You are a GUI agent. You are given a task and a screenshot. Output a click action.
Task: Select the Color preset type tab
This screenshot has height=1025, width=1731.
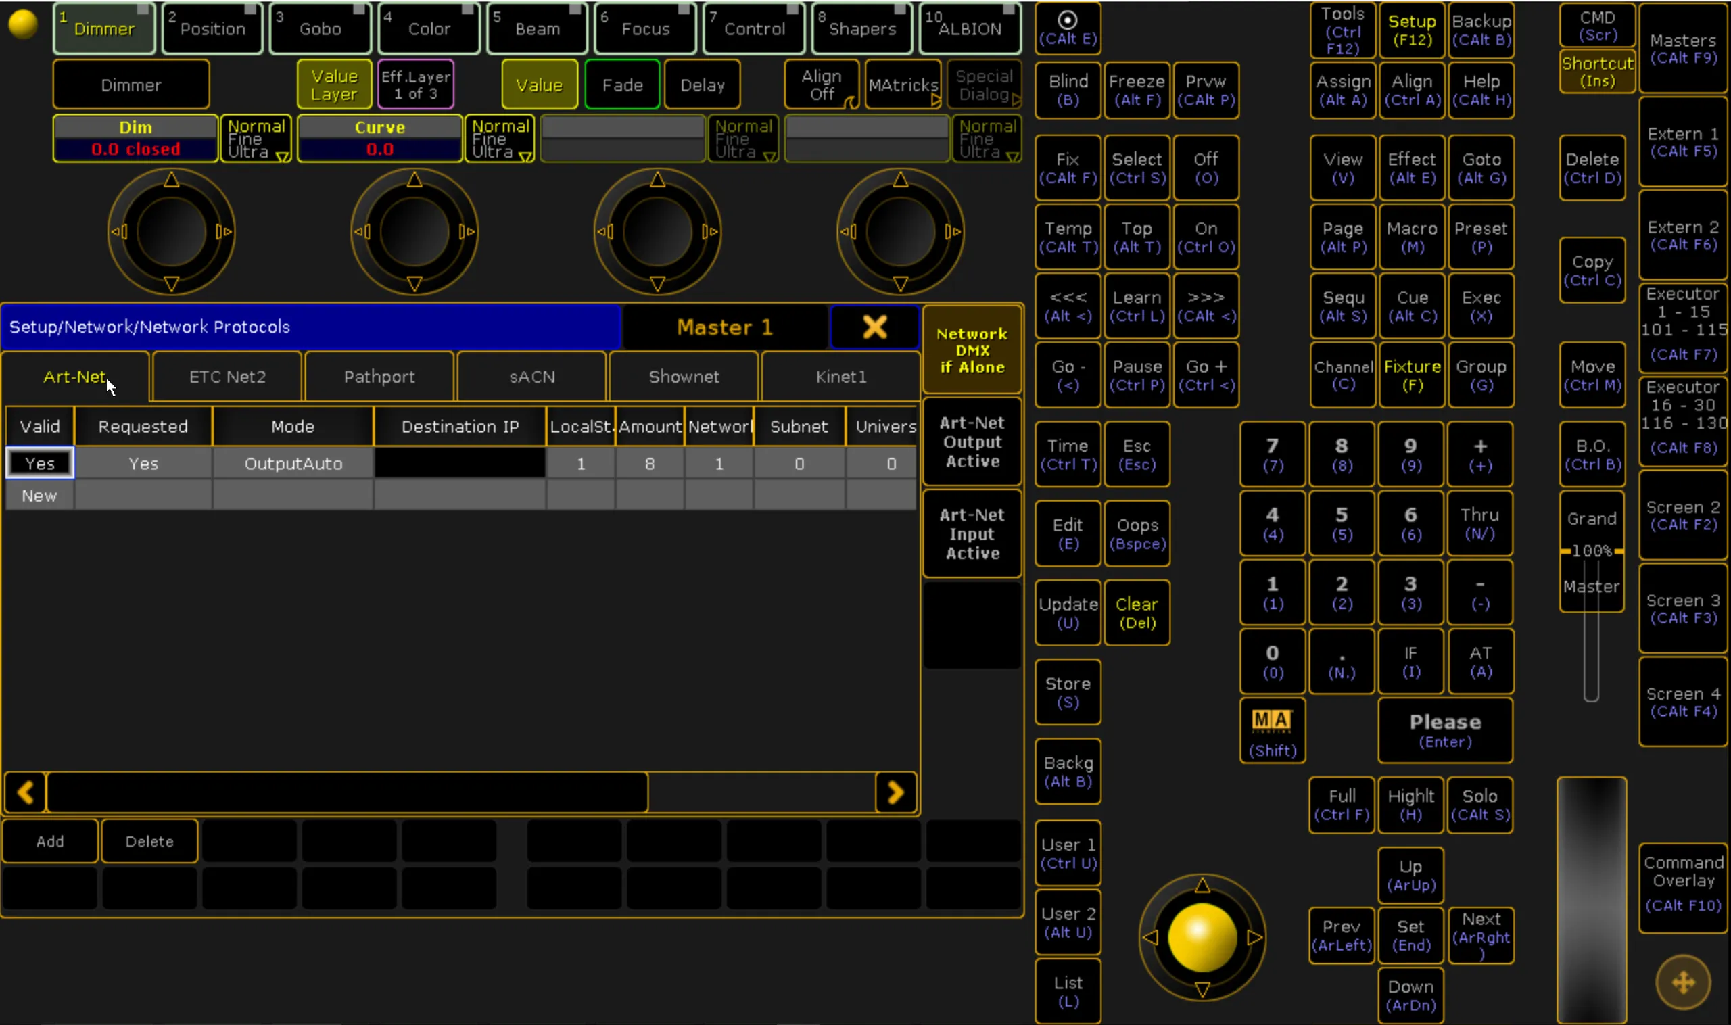429,28
